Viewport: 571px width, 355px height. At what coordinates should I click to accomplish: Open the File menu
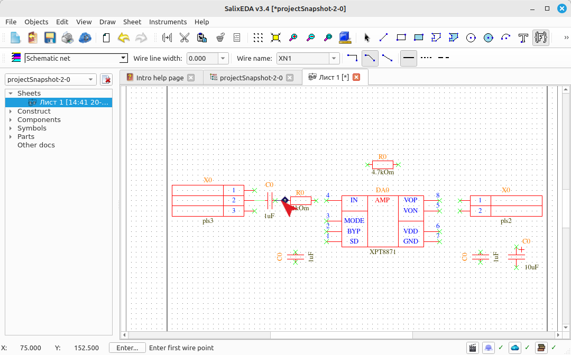tap(11, 22)
